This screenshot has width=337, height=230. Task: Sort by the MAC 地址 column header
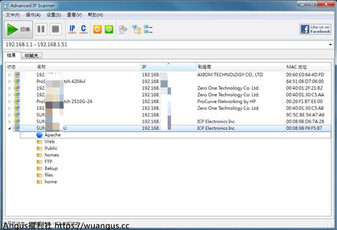(308, 67)
